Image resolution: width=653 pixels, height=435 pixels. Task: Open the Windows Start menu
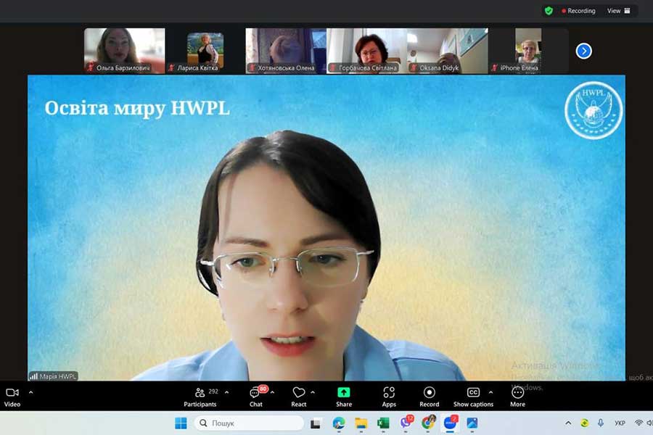click(181, 423)
